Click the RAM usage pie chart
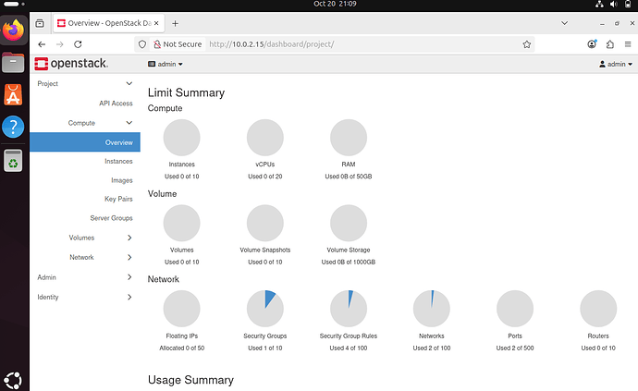 tap(349, 138)
